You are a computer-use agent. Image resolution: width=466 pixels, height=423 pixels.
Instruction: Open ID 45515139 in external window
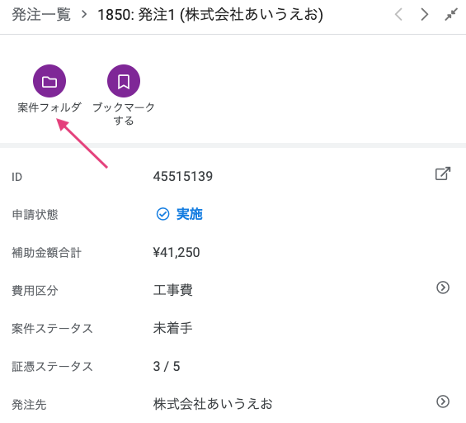point(443,173)
